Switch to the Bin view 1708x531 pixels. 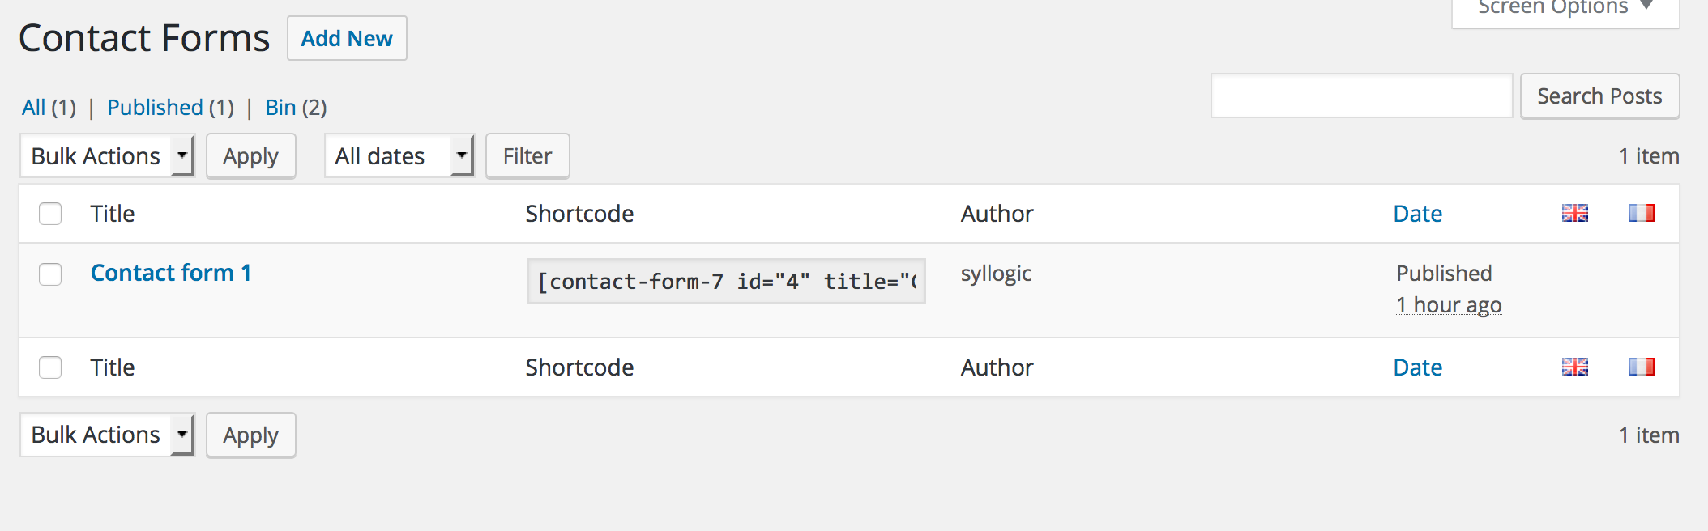[280, 108]
